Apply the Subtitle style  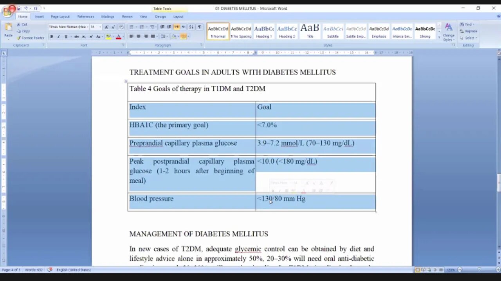tap(333, 32)
